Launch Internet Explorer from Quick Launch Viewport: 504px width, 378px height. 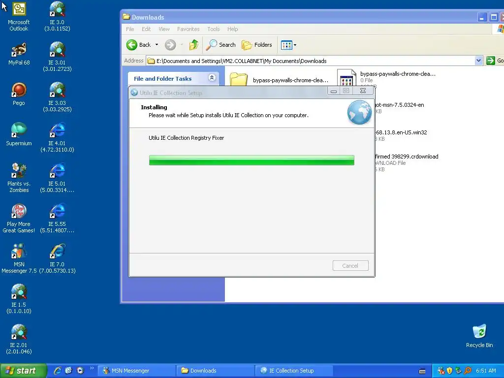pos(57,371)
